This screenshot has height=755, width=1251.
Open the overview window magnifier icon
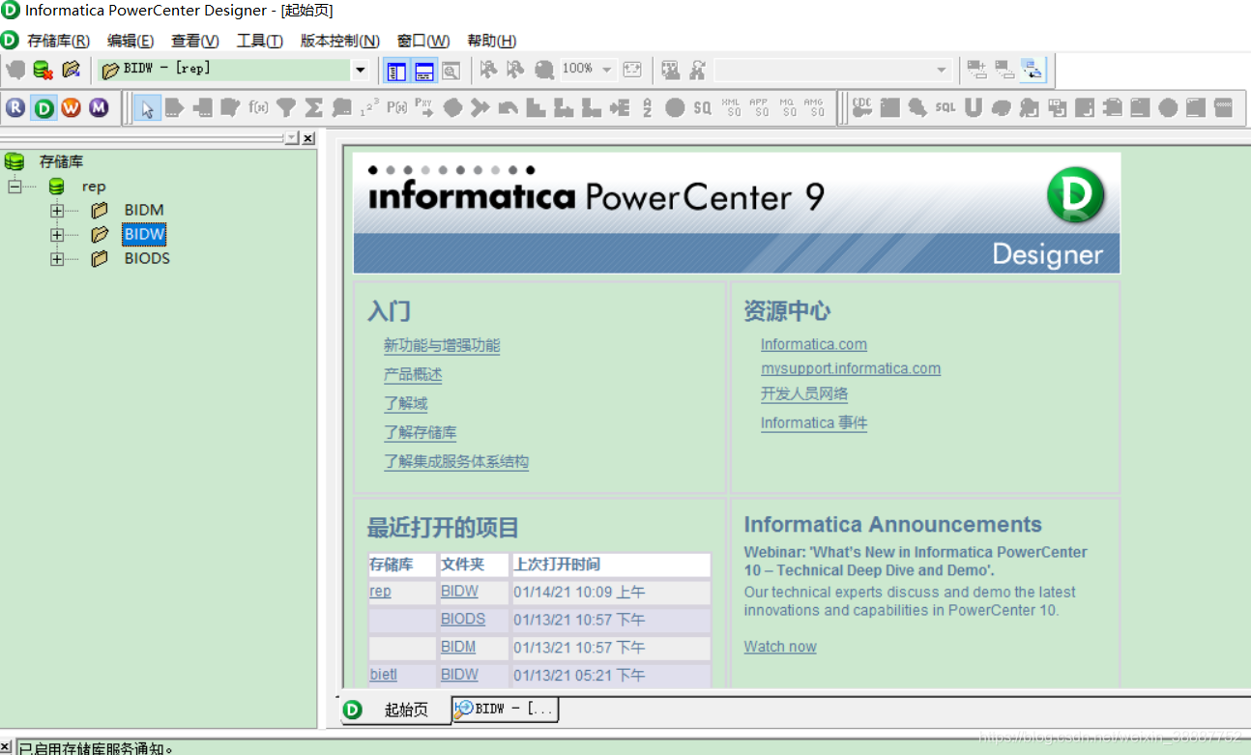451,70
